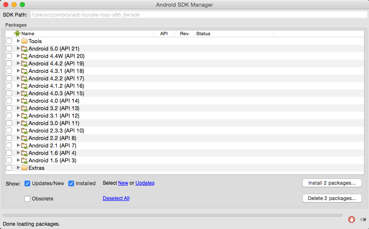This screenshot has height=229, width=369.
Task: Click the Updates selection link
Action: click(145, 183)
